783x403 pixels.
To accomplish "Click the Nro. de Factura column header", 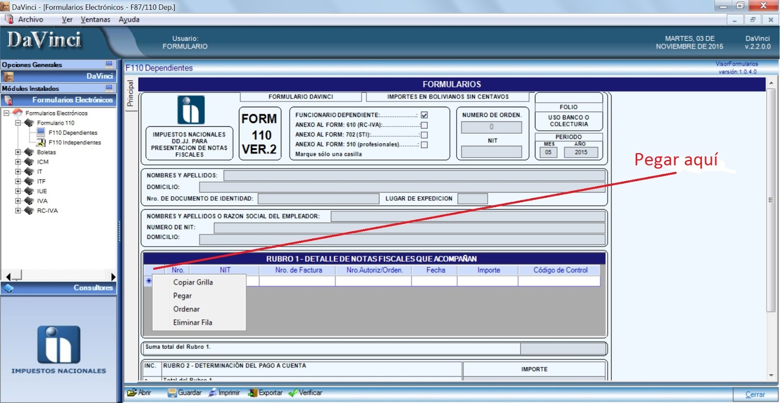I will click(x=298, y=270).
